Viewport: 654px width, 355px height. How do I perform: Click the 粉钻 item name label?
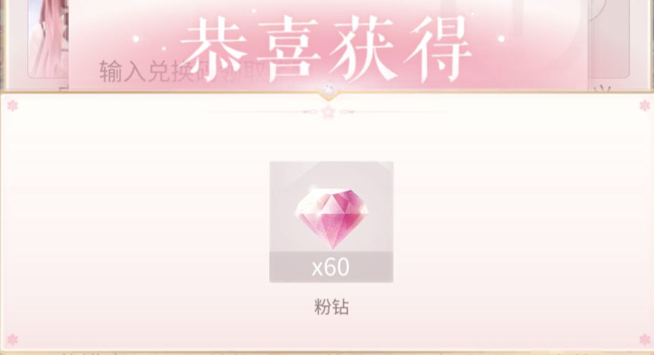331,307
